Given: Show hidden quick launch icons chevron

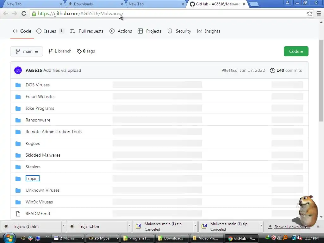Looking at the screenshot, I should (47, 237).
